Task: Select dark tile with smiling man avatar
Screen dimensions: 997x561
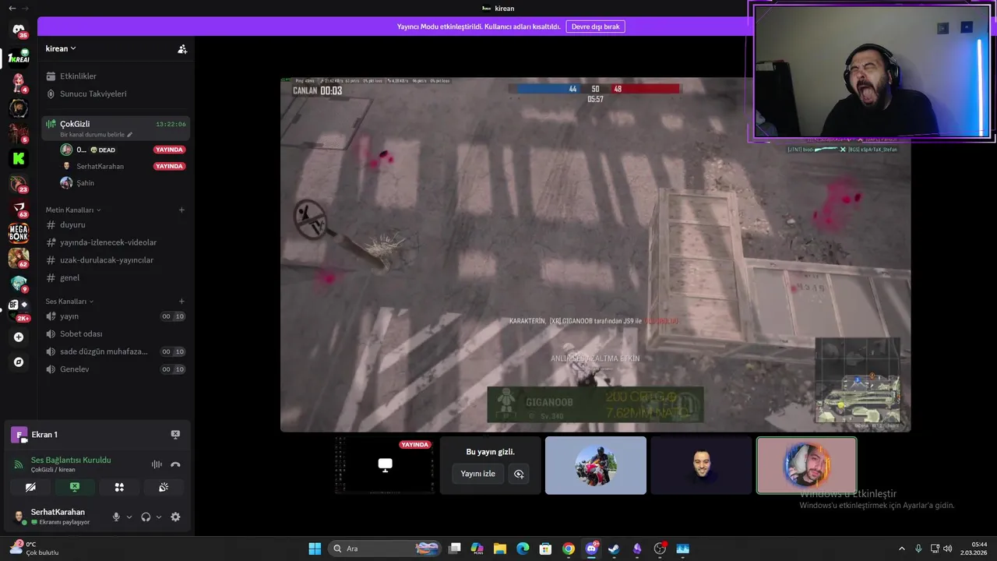Action: click(701, 465)
